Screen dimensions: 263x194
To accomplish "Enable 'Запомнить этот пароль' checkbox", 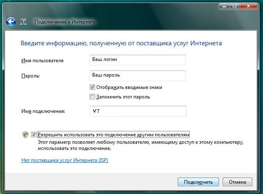I will coord(92,97).
